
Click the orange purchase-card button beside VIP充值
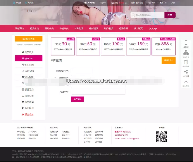169,60
